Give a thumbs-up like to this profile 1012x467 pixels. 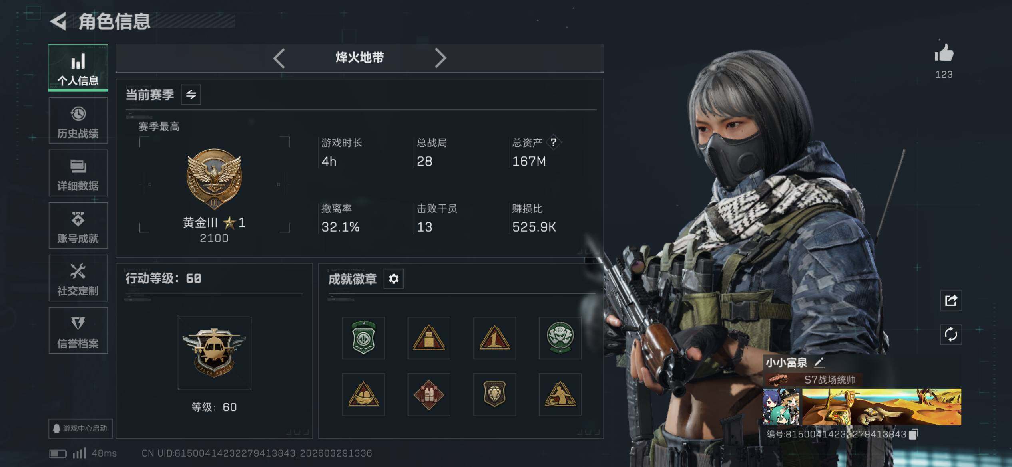(944, 53)
